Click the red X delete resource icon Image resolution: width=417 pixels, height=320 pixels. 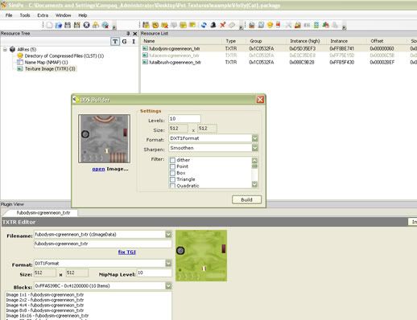(222, 25)
